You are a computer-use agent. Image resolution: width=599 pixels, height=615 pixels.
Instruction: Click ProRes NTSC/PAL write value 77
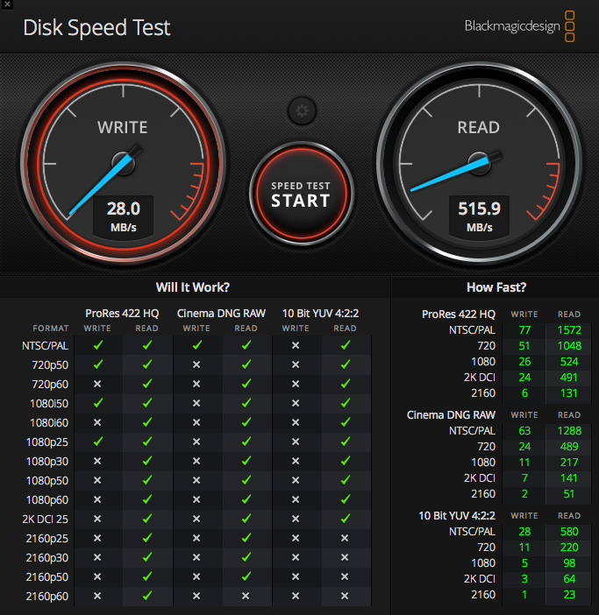click(x=524, y=330)
